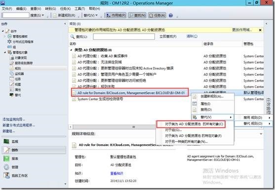Click the 对象发现 icon in authoring tree
275x190 pixels.
click(12, 58)
